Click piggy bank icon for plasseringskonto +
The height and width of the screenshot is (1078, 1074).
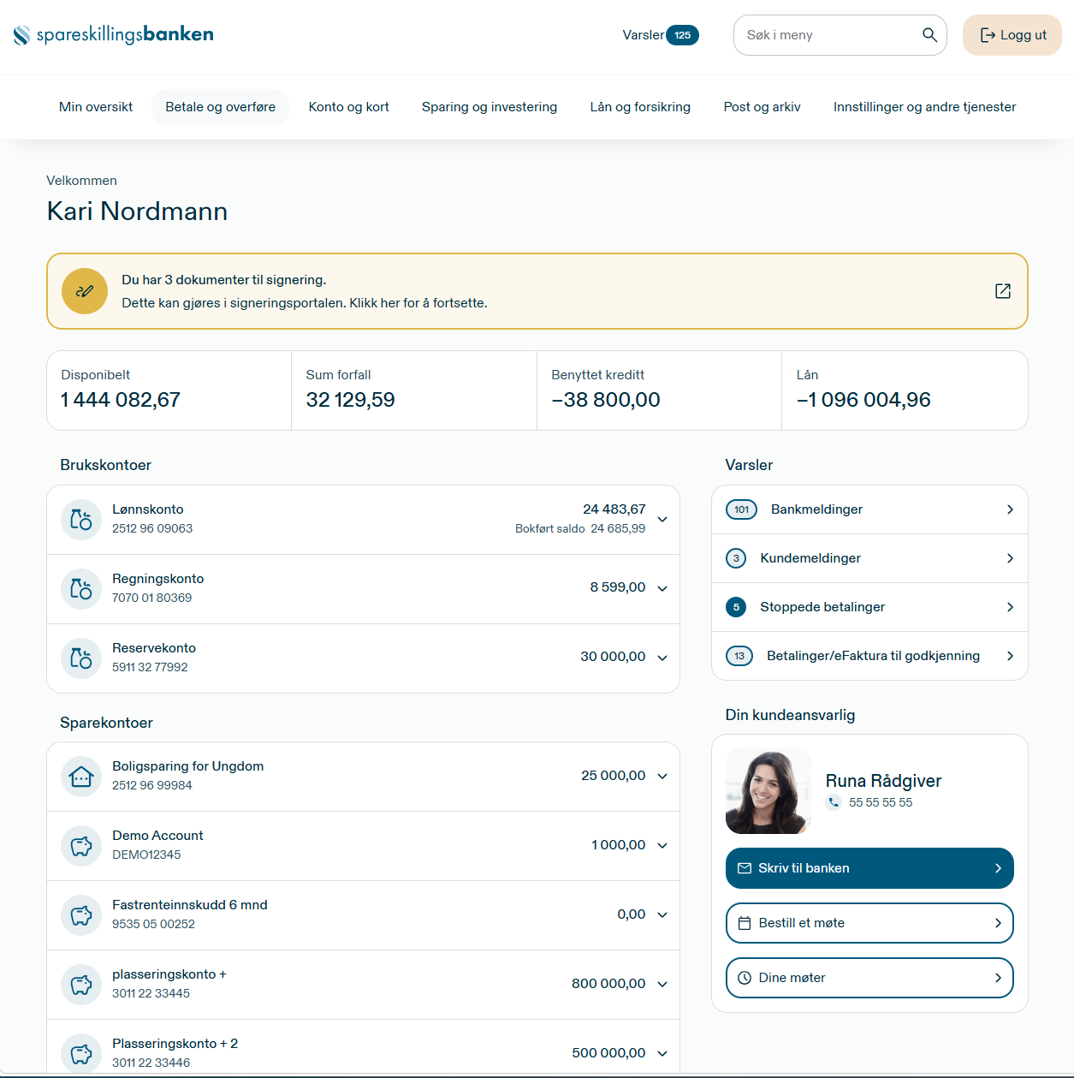[x=81, y=984]
